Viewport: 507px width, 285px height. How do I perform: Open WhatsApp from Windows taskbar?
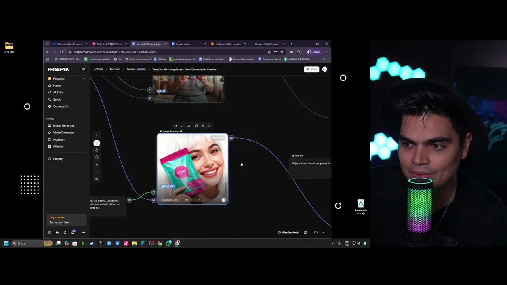click(x=169, y=243)
